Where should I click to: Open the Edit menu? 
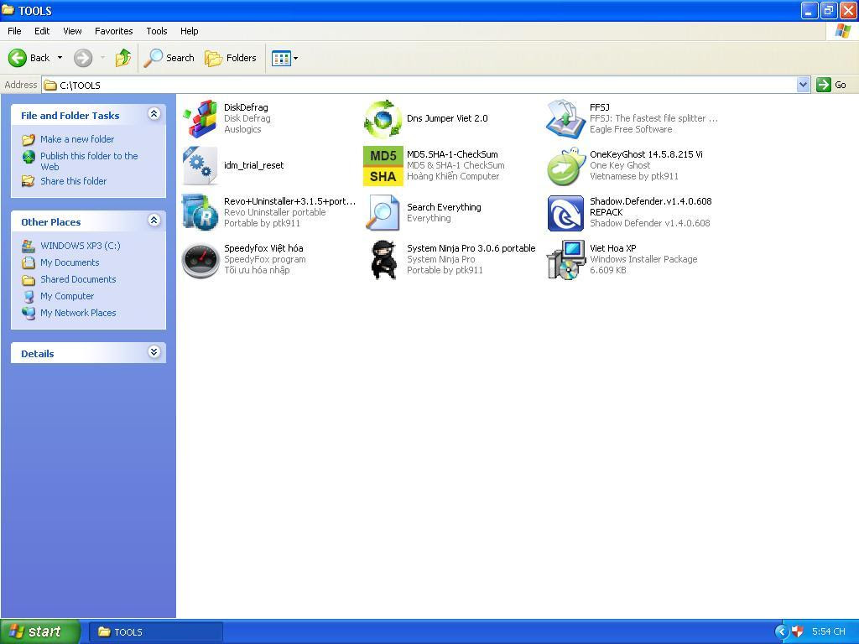[42, 31]
